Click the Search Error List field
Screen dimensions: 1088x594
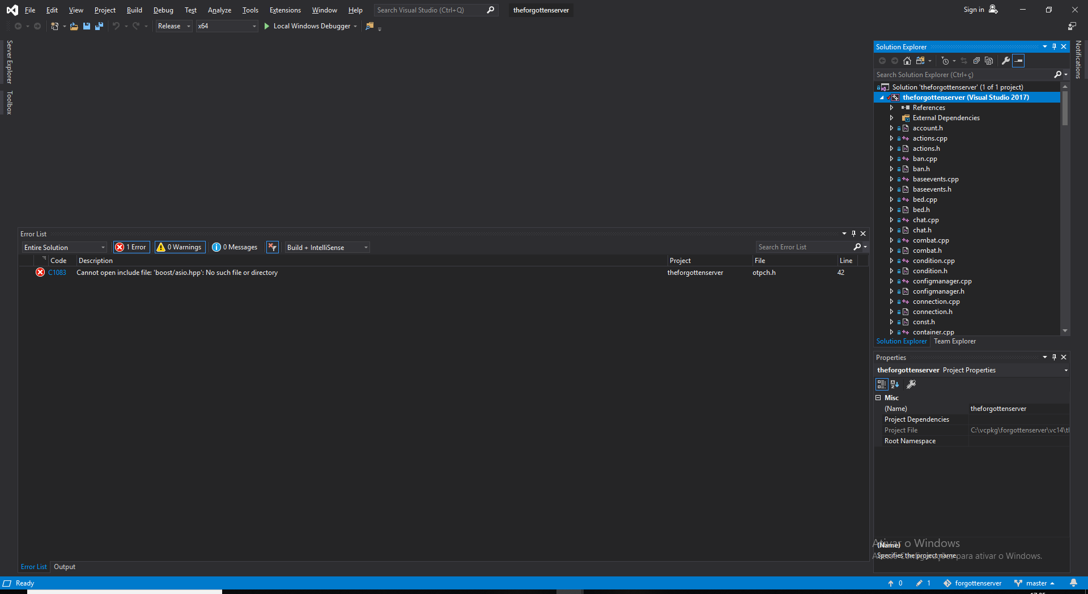click(805, 247)
